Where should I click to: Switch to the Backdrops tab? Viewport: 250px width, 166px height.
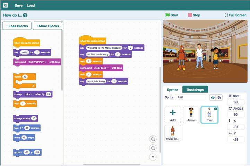(x=195, y=90)
